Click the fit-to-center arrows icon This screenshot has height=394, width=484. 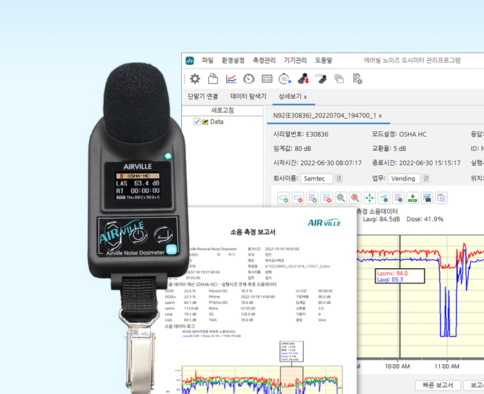point(369,198)
